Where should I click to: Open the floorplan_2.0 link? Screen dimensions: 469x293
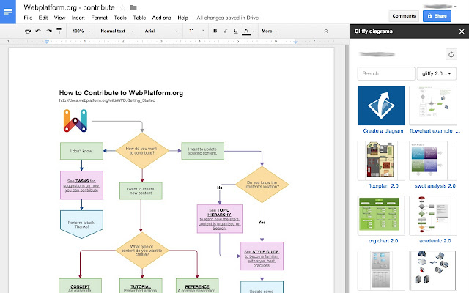383,185
